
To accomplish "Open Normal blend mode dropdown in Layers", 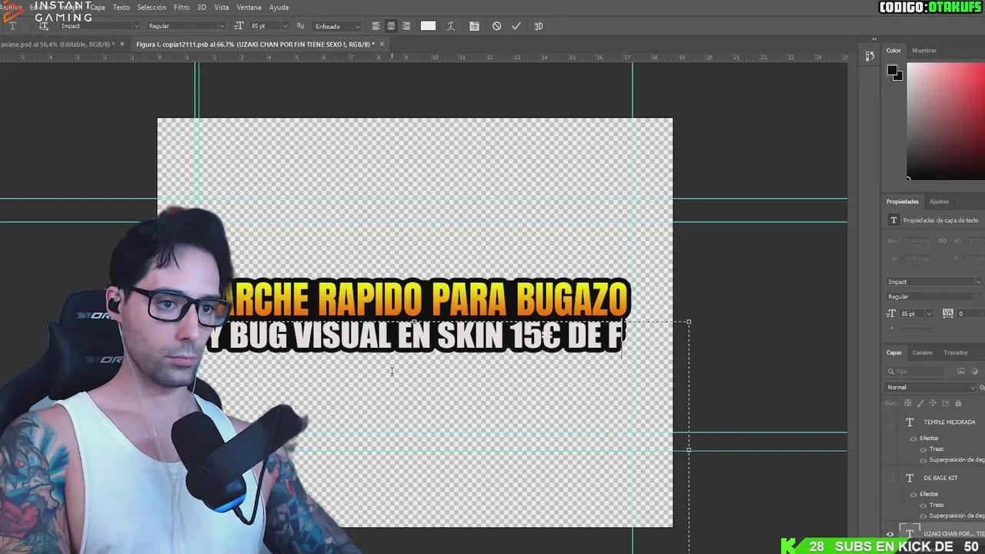I will coord(931,387).
